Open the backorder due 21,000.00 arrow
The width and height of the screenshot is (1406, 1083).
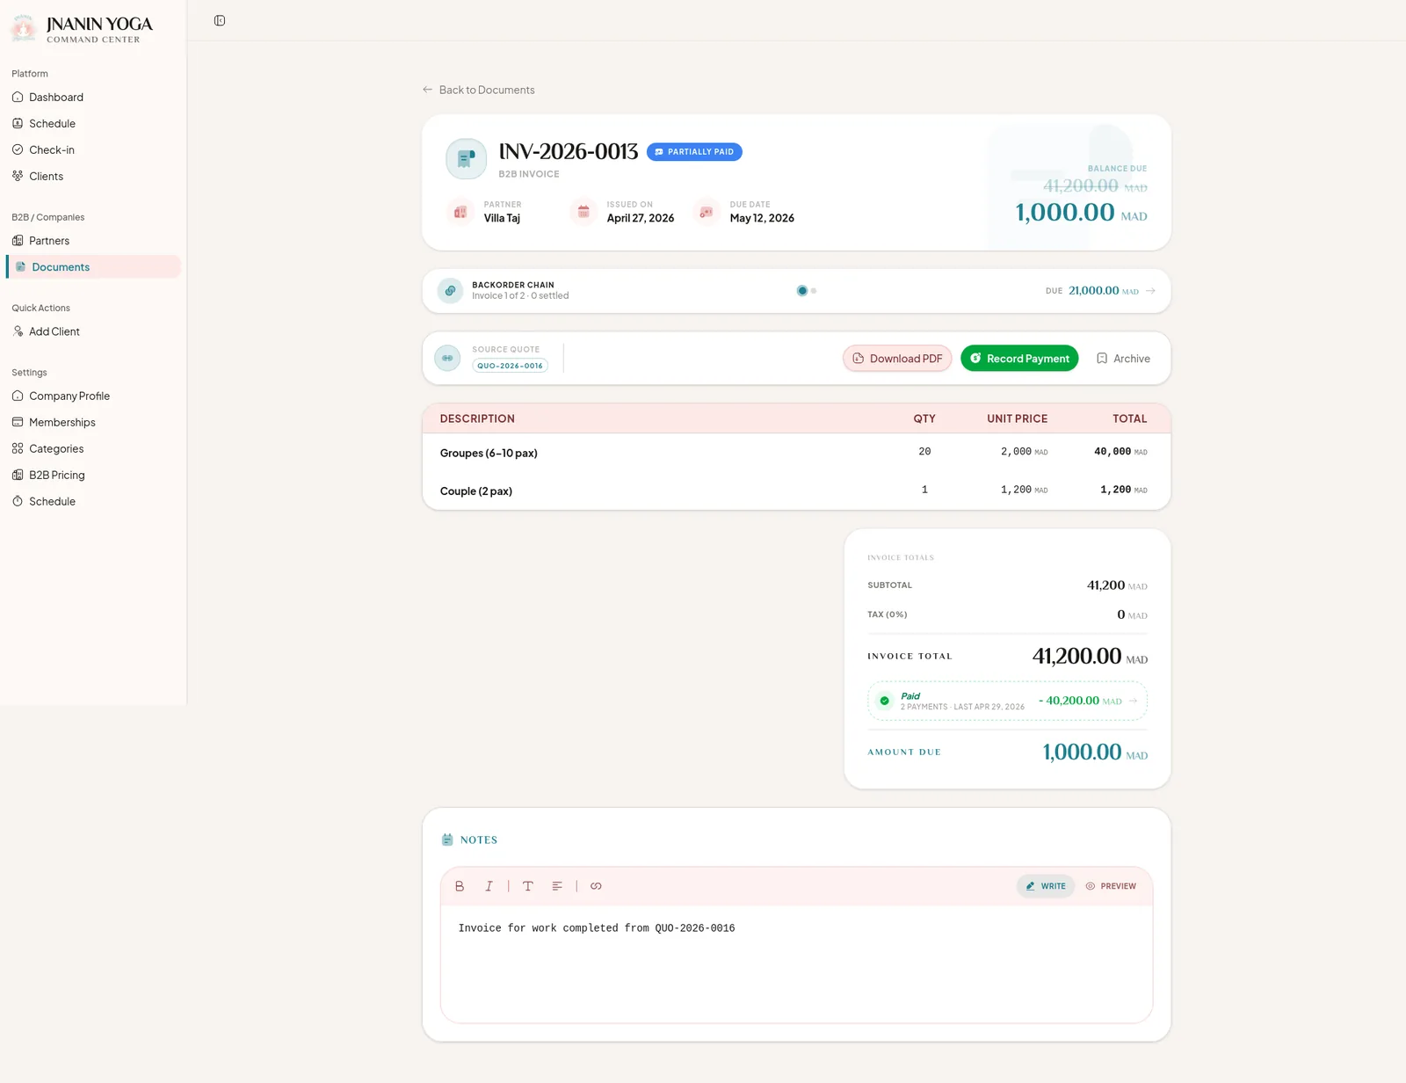pyautogui.click(x=1151, y=291)
